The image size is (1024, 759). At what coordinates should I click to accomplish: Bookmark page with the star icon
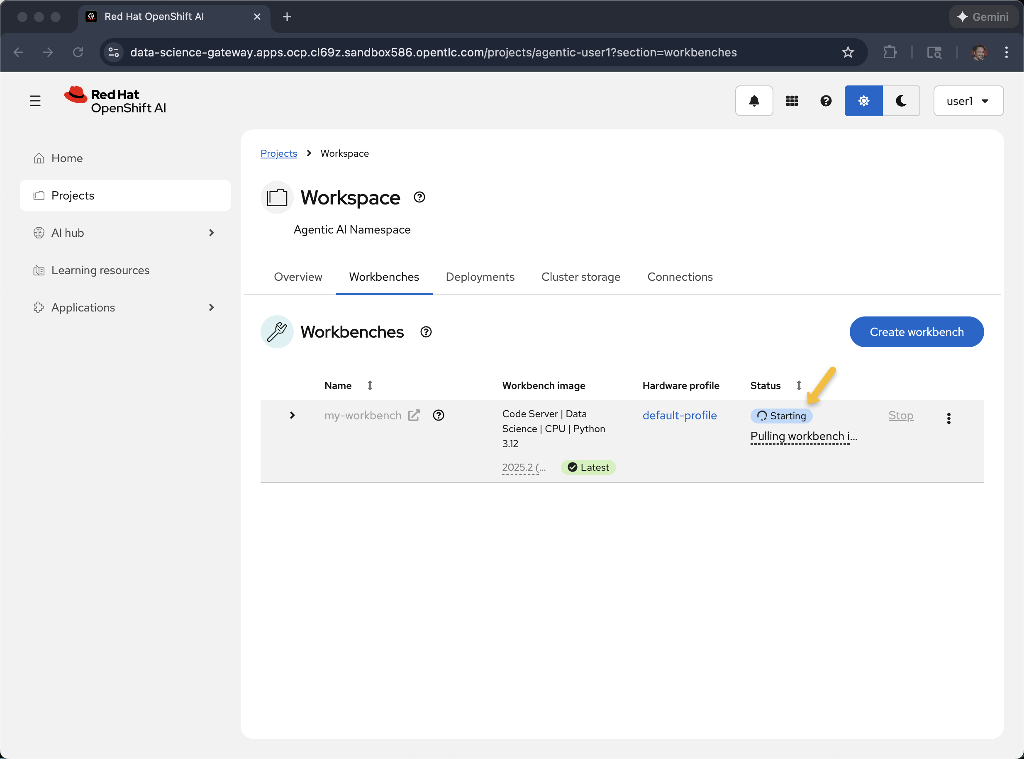click(848, 52)
